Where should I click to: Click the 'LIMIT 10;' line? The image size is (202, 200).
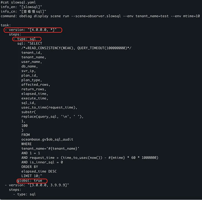(32, 176)
